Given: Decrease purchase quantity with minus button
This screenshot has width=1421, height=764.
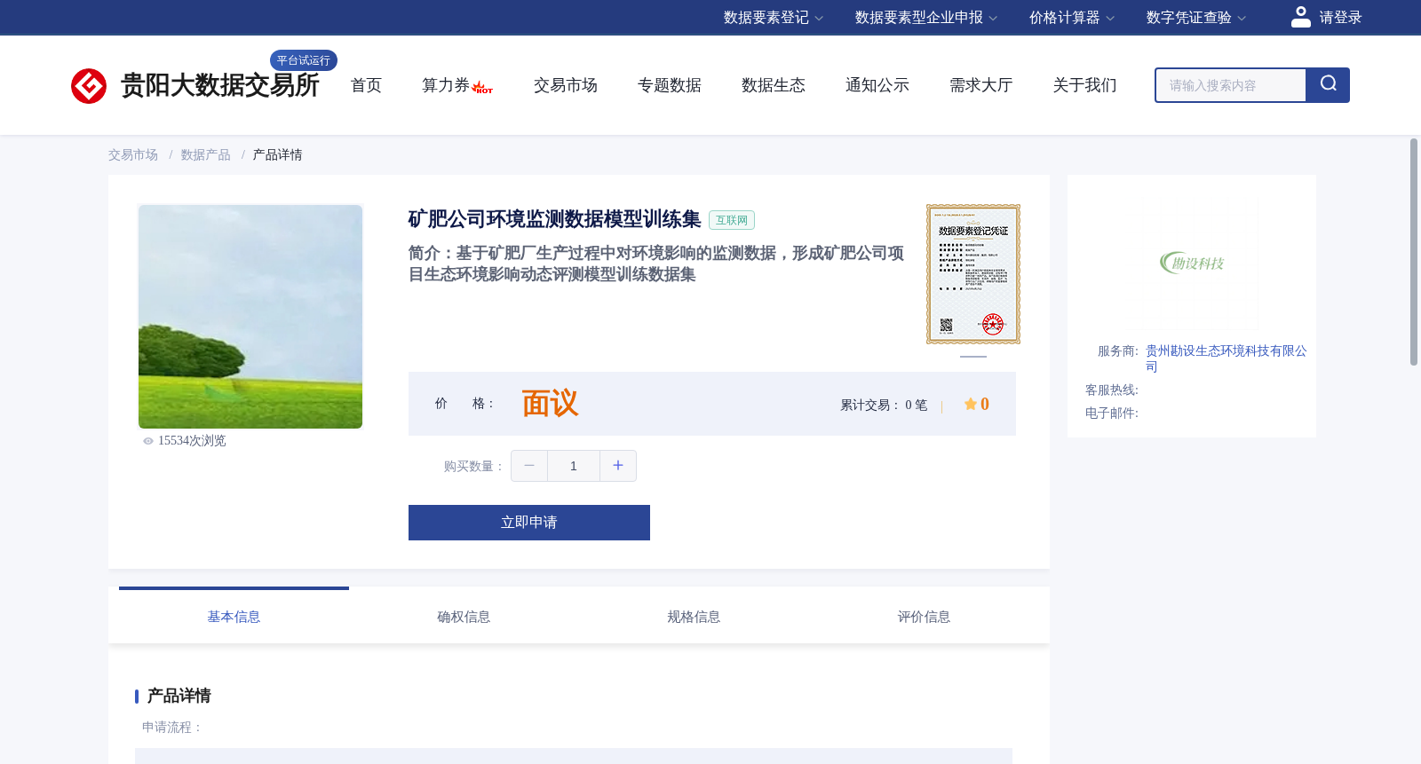Looking at the screenshot, I should (x=529, y=466).
